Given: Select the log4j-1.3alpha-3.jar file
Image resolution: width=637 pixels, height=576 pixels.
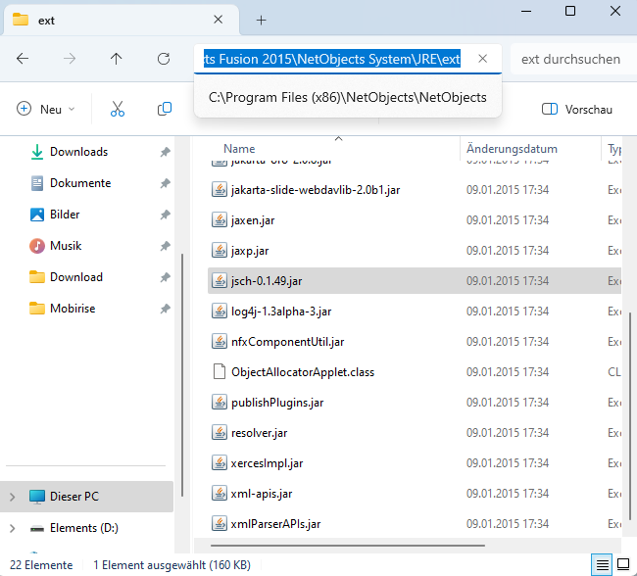Looking at the screenshot, I should (280, 312).
